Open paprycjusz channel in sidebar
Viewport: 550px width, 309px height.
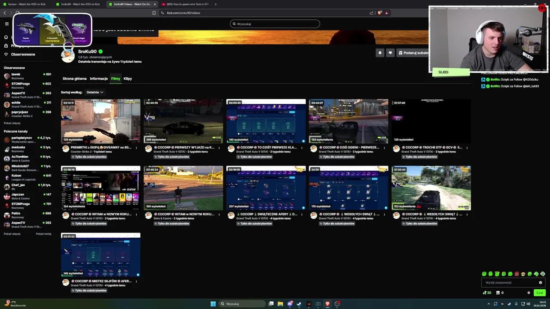tap(27, 114)
